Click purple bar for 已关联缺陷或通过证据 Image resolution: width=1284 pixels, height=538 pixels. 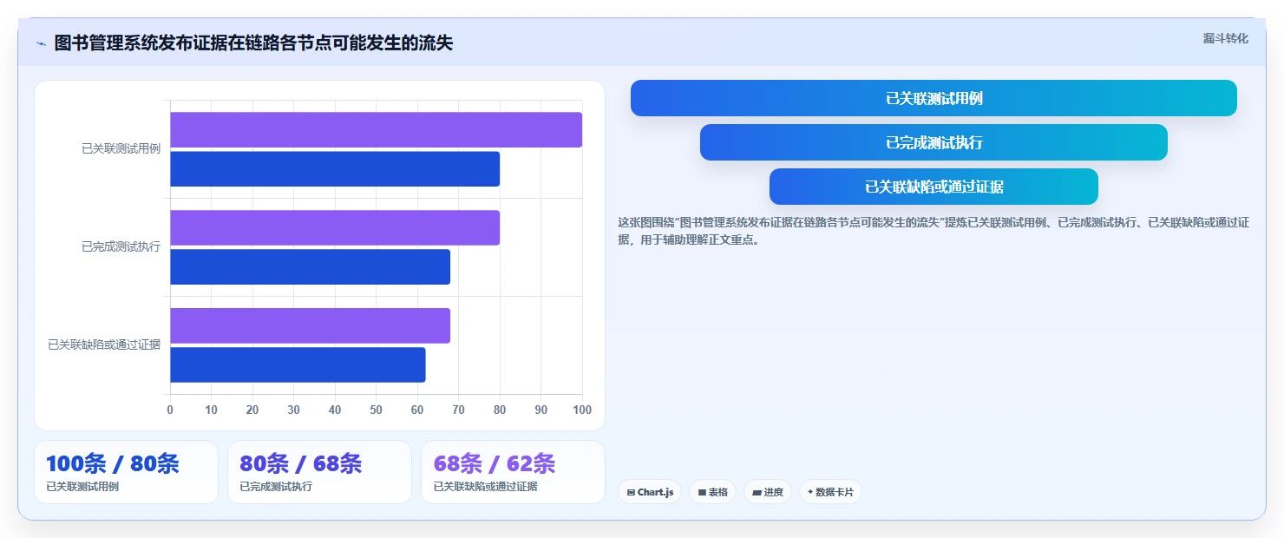310,325
